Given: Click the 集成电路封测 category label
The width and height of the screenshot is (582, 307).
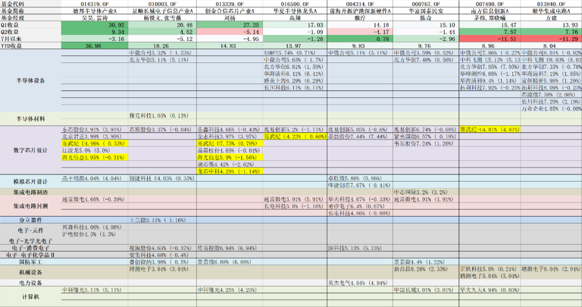Looking at the screenshot, I should pyautogui.click(x=30, y=206).
